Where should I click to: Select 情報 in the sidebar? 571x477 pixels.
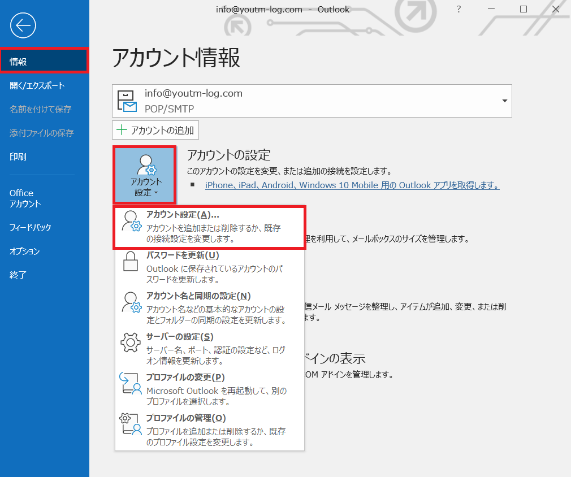45,62
